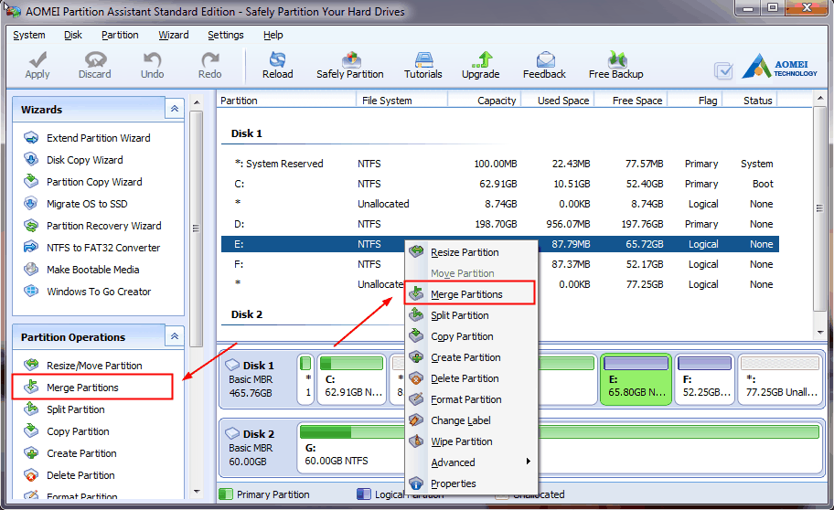This screenshot has width=834, height=510.
Task: Open the System menu
Action: click(x=29, y=35)
